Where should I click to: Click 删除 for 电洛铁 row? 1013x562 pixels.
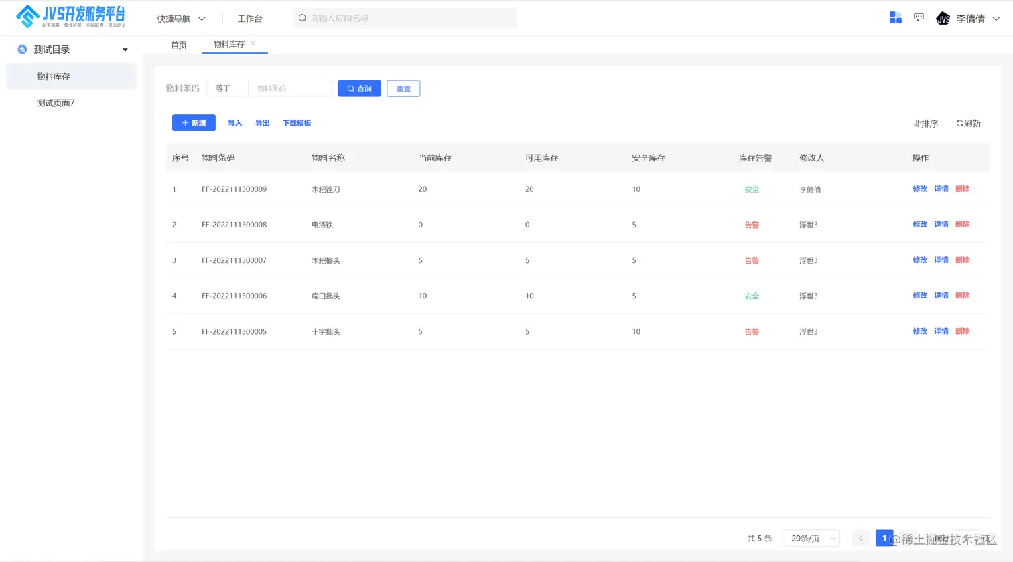click(963, 224)
